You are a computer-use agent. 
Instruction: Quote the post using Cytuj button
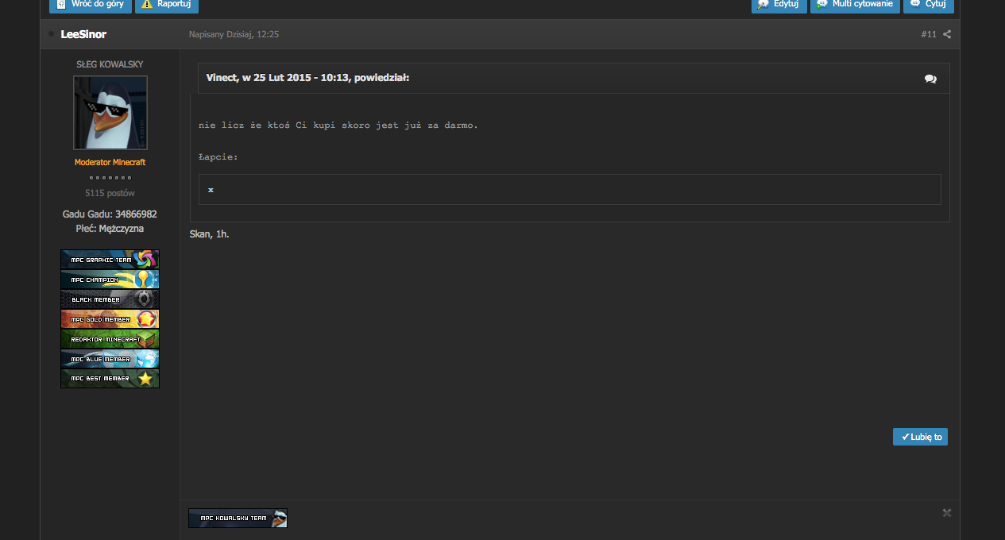pos(929,5)
